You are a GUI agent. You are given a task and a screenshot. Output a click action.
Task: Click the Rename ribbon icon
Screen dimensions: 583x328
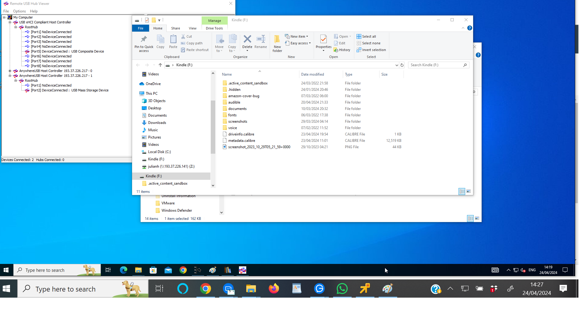tap(261, 42)
